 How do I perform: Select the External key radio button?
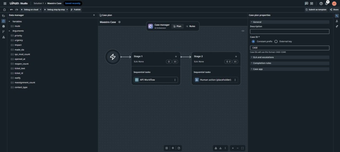[276, 42]
